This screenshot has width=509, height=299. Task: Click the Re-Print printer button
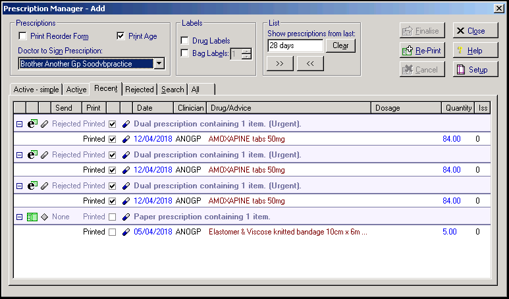(x=422, y=51)
